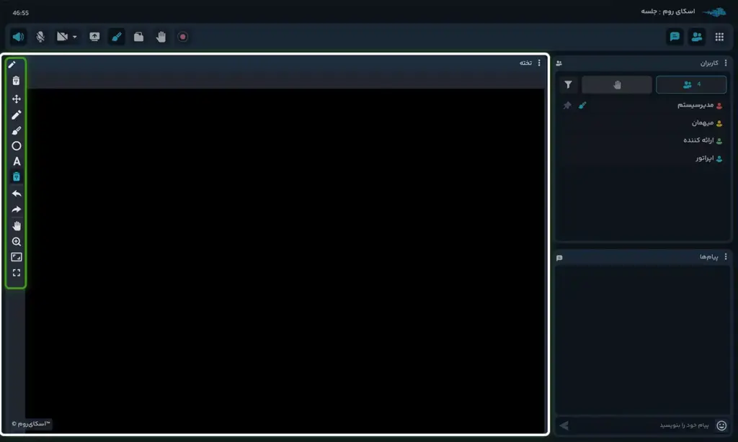Toggle the chat panel button
Image resolution: width=738 pixels, height=442 pixels.
coord(675,37)
